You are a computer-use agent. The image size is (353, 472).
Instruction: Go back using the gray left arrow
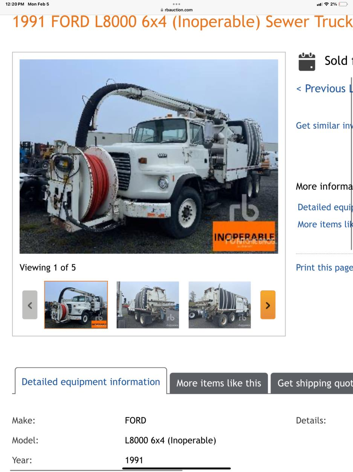[x=30, y=305]
